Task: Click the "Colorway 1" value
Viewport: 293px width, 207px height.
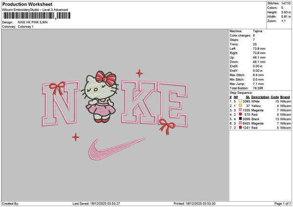Action: point(25,27)
